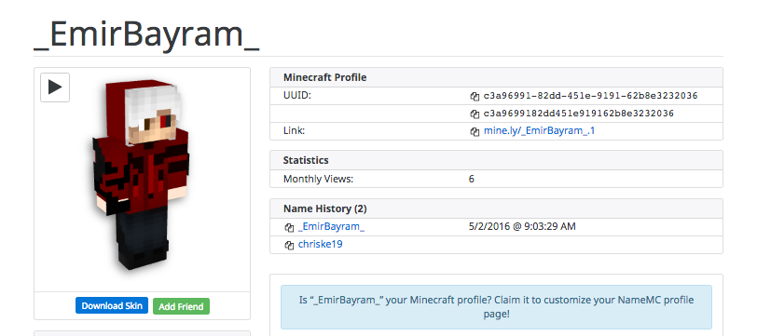
Task: Click the Link label
Action: (294, 130)
